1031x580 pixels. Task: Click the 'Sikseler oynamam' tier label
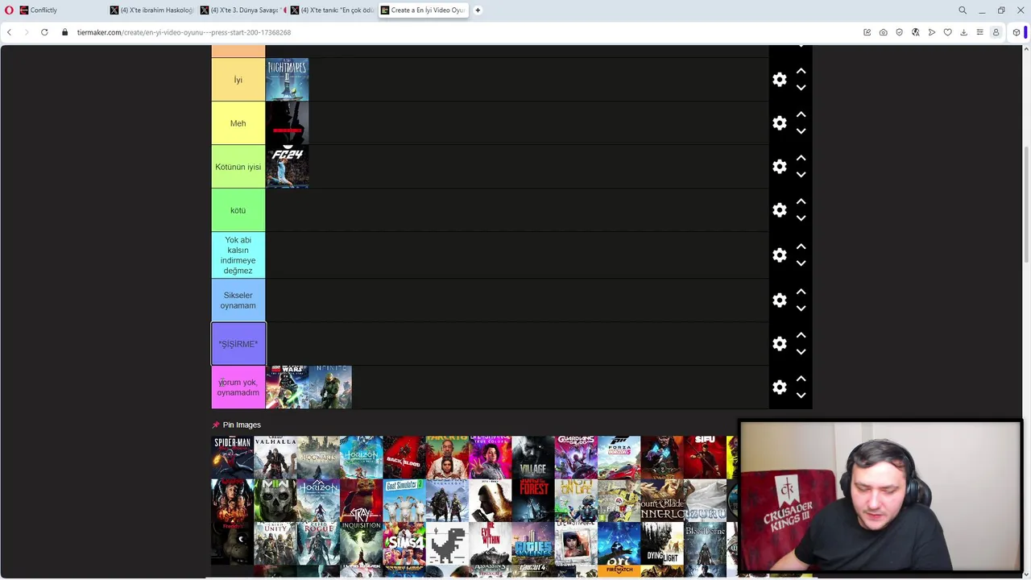(x=238, y=300)
